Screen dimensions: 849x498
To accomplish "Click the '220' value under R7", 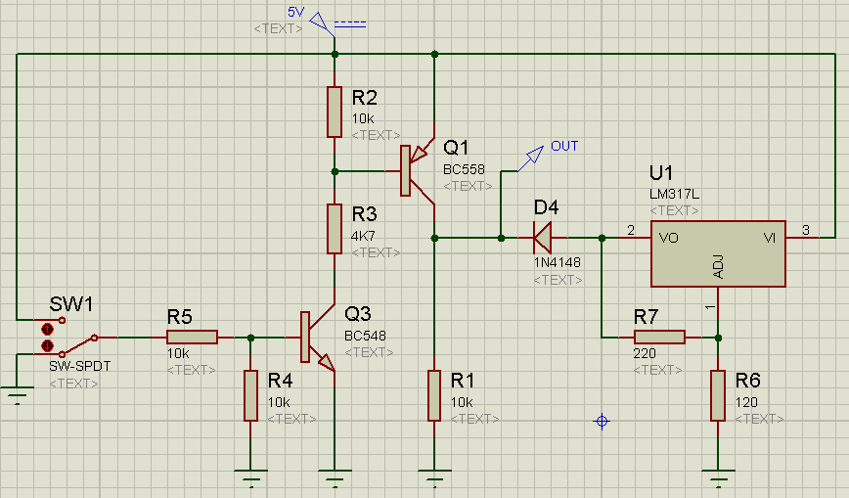I will pyautogui.click(x=645, y=354).
